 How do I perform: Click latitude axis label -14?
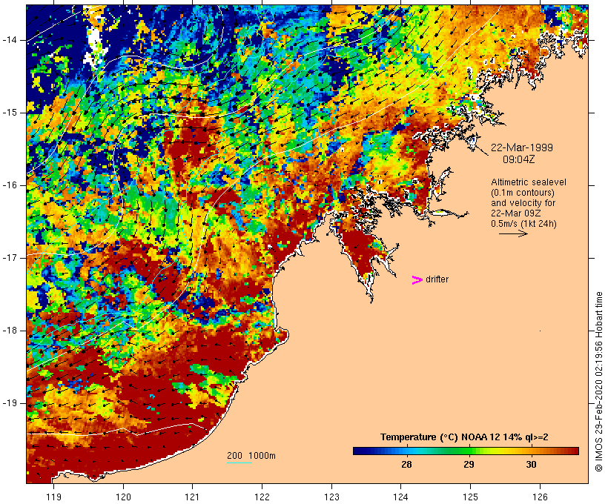[10, 40]
